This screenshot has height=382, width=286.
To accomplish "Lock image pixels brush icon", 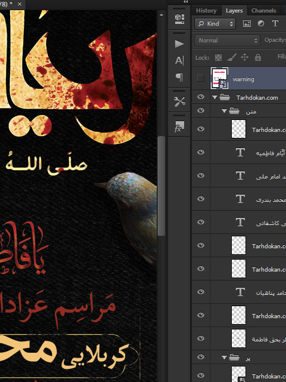I will click(232, 57).
